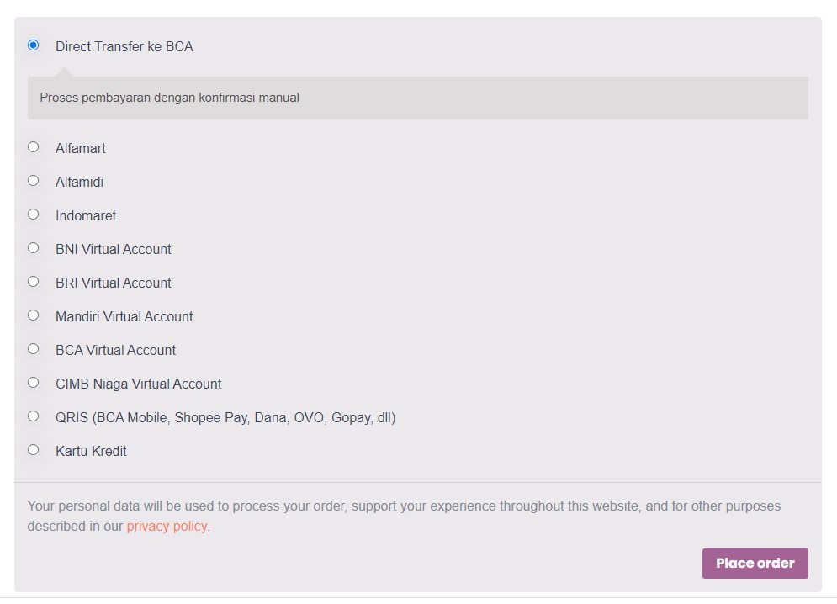Viewport: 837px width, 604px height.
Task: Pick BCA Virtual Account radio button
Action: [33, 349]
